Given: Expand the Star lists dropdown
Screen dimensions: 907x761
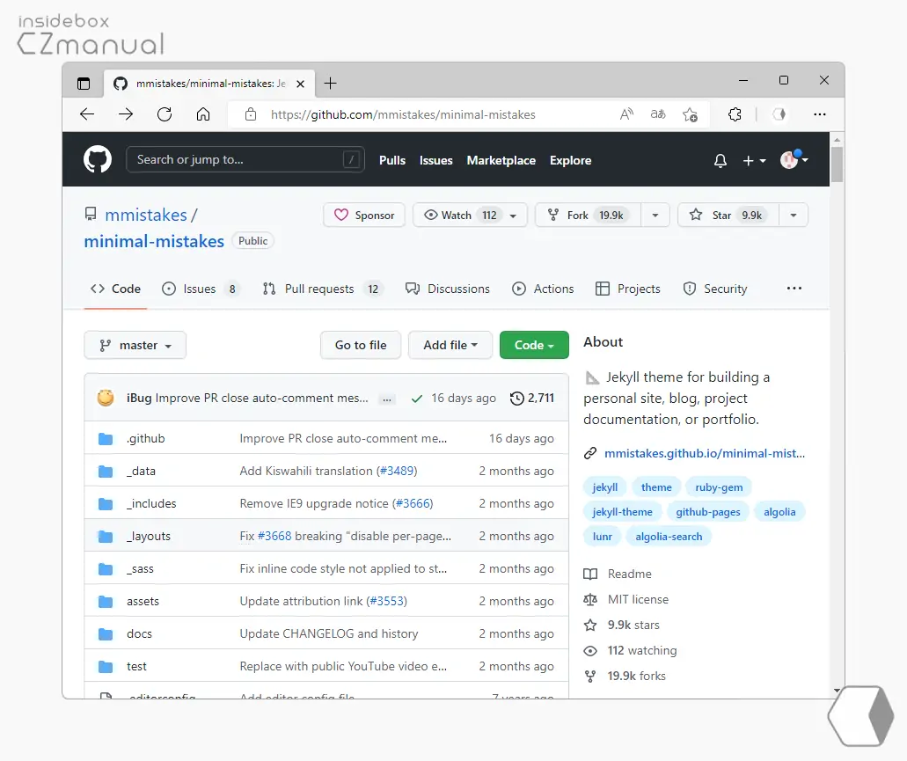Looking at the screenshot, I should click(794, 216).
